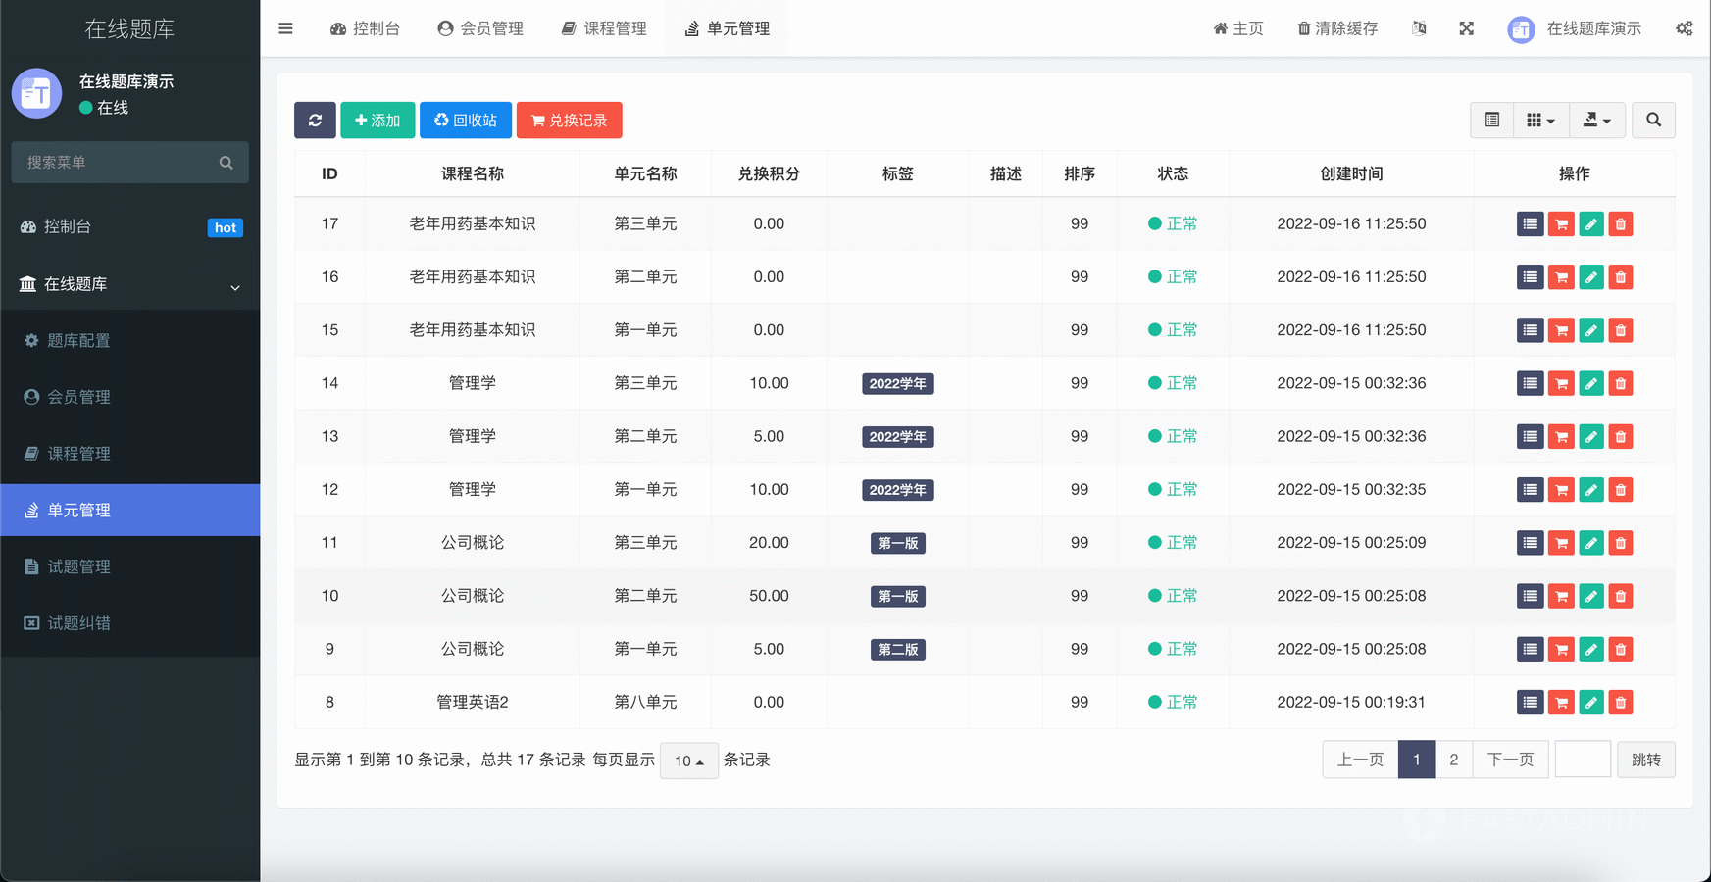Viewport: 1711px width, 882px height.
Task: Open 试题管理 in the sidebar menu
Action: (78, 566)
